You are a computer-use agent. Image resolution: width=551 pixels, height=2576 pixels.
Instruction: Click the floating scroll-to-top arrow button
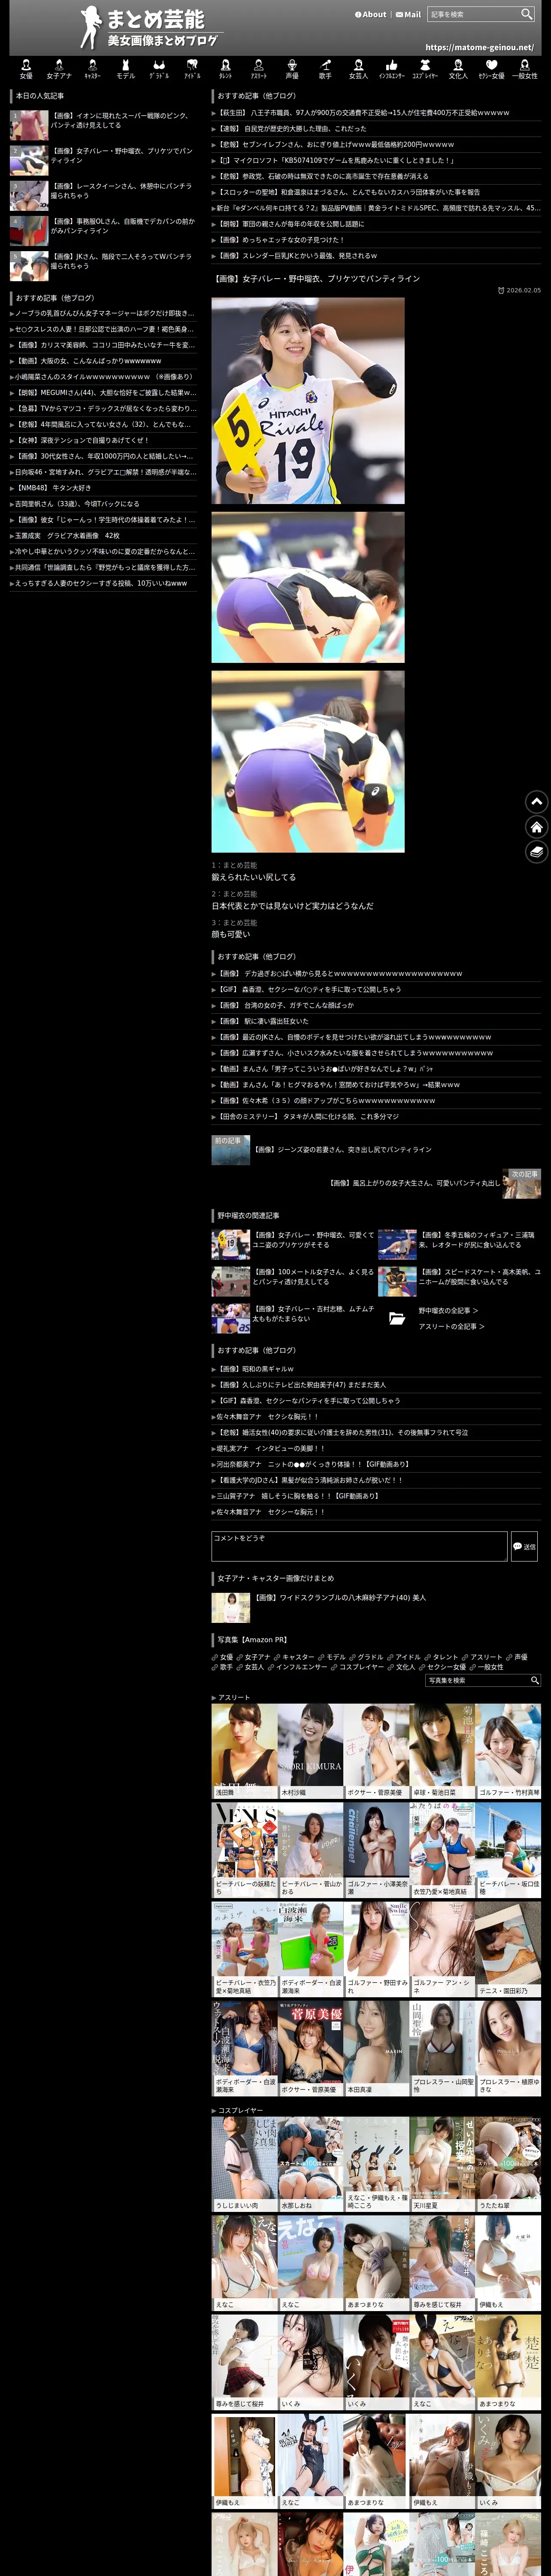537,801
